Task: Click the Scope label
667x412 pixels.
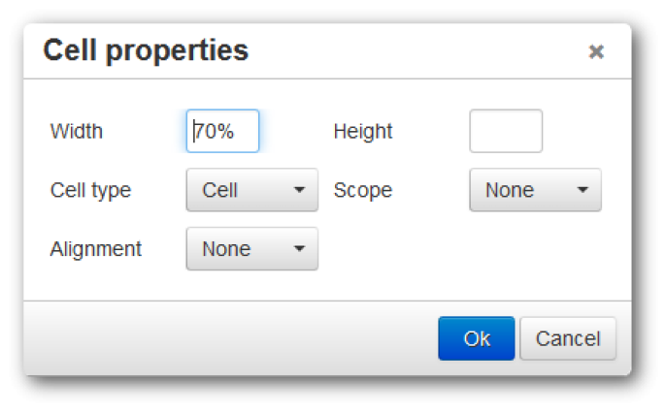Action: (362, 190)
